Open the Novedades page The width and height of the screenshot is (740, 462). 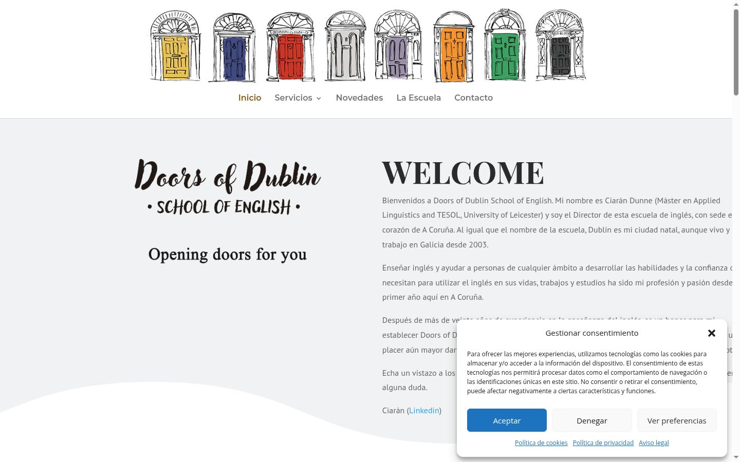359,98
